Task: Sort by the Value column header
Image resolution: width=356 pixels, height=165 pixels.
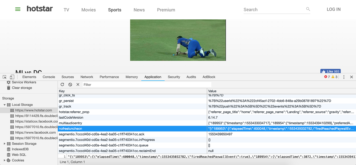Action: [281, 91]
